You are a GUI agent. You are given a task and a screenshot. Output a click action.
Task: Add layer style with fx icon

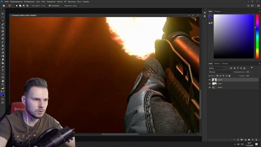(238, 140)
